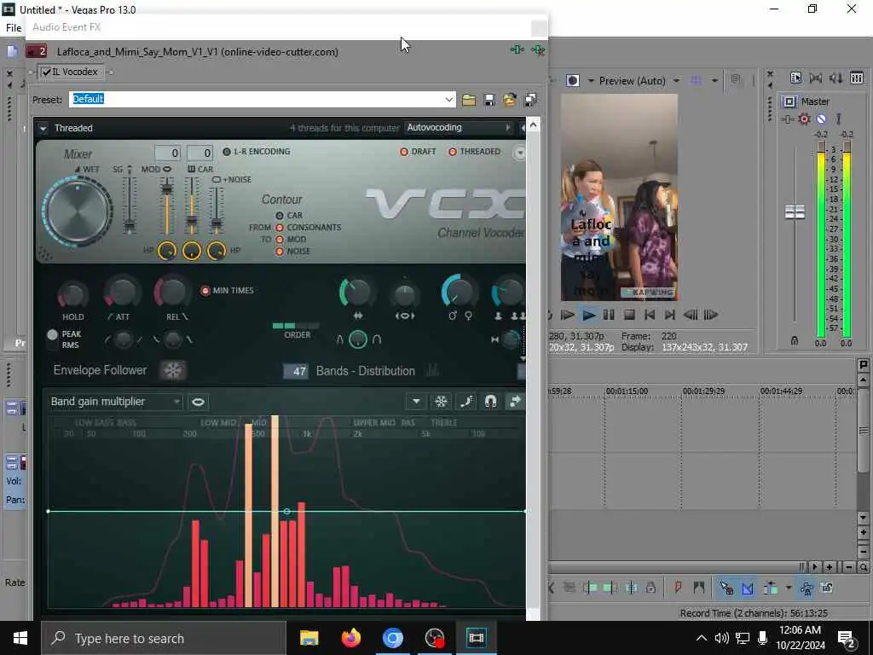This screenshot has width=873, height=655.
Task: Select CAR contour source radio
Action: click(280, 216)
